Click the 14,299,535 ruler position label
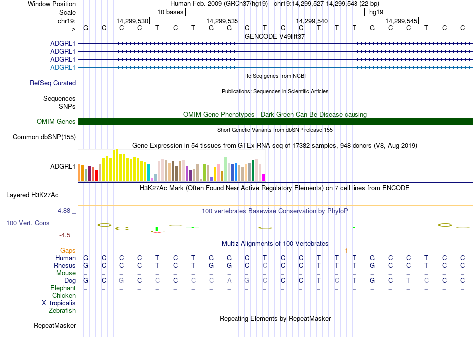Image resolution: width=473 pixels, height=337 pixels. 222,21
